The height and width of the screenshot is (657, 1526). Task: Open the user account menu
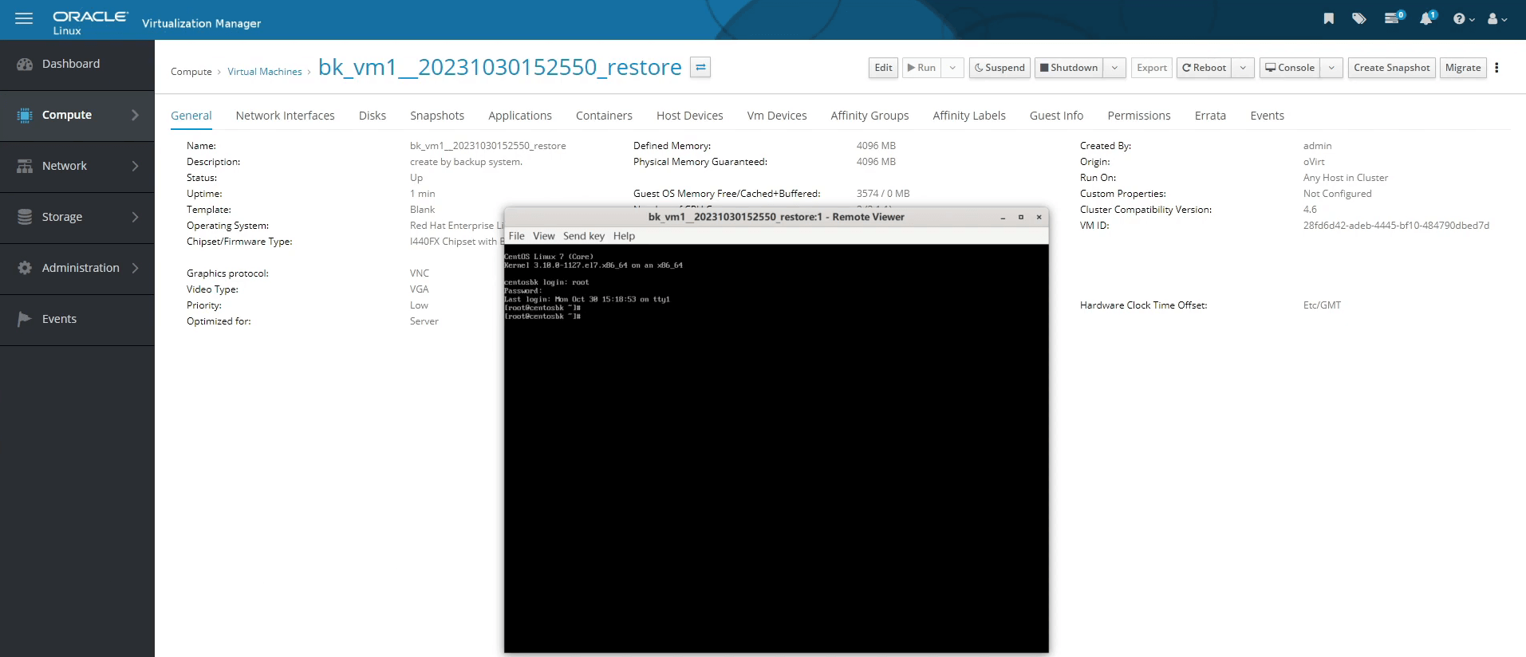tap(1497, 18)
